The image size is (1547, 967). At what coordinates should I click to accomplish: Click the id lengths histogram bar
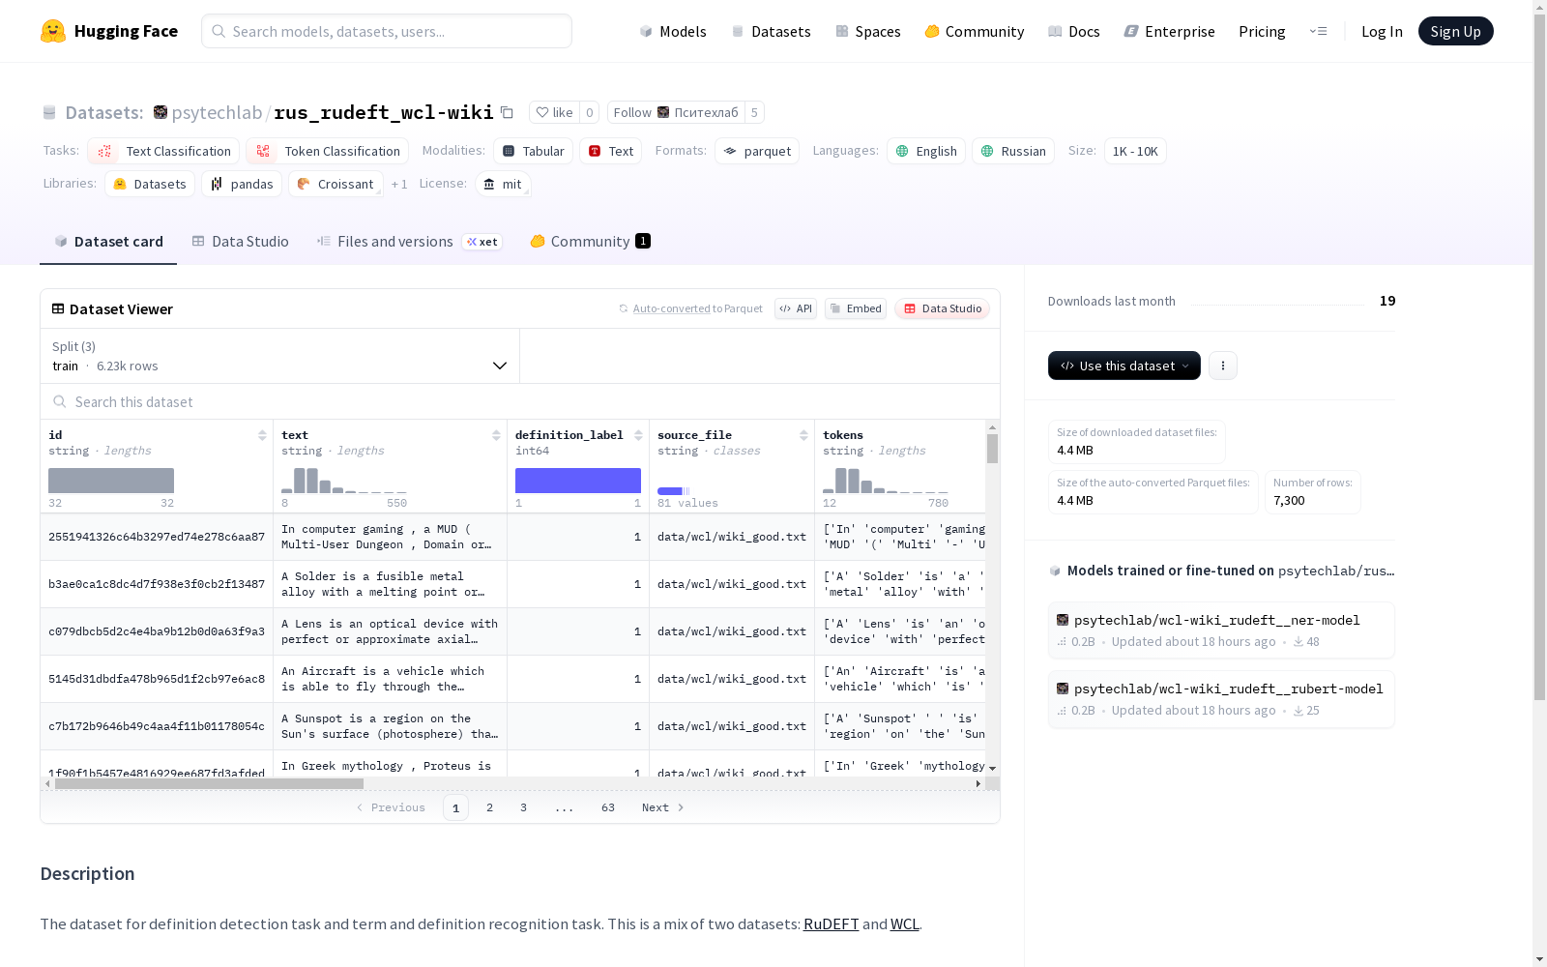pos(111,481)
